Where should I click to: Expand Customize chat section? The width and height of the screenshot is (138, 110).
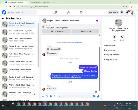(118, 45)
